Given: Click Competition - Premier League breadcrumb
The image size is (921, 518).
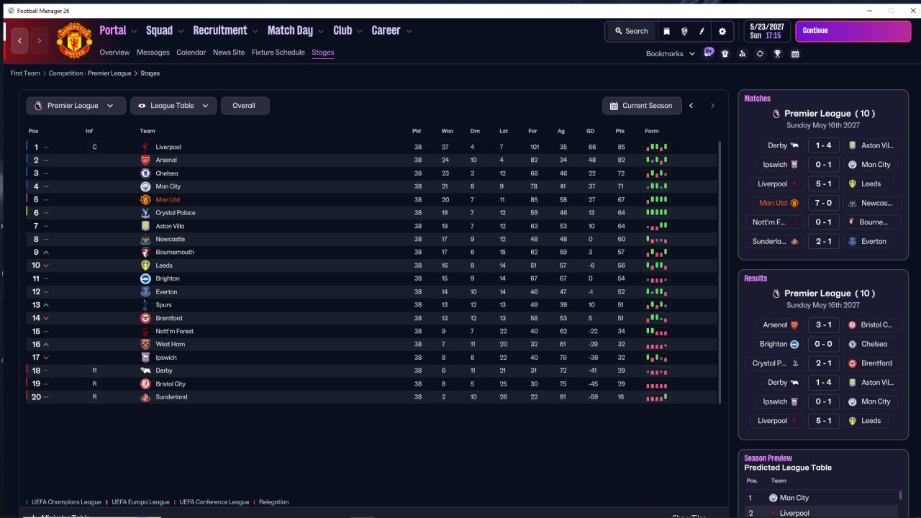Looking at the screenshot, I should pos(90,73).
